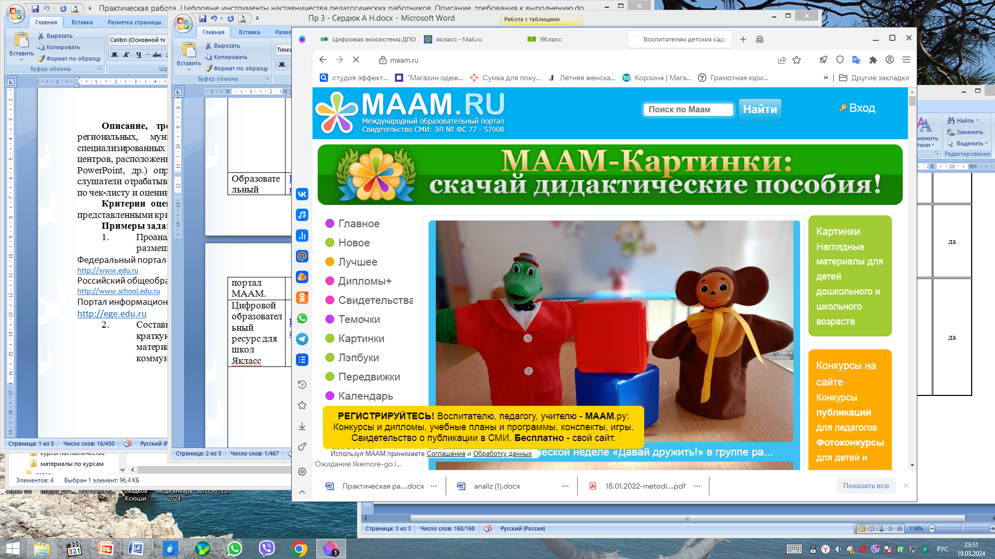The image size is (995, 559).
Task: Click the translate page icon
Action: point(856,60)
